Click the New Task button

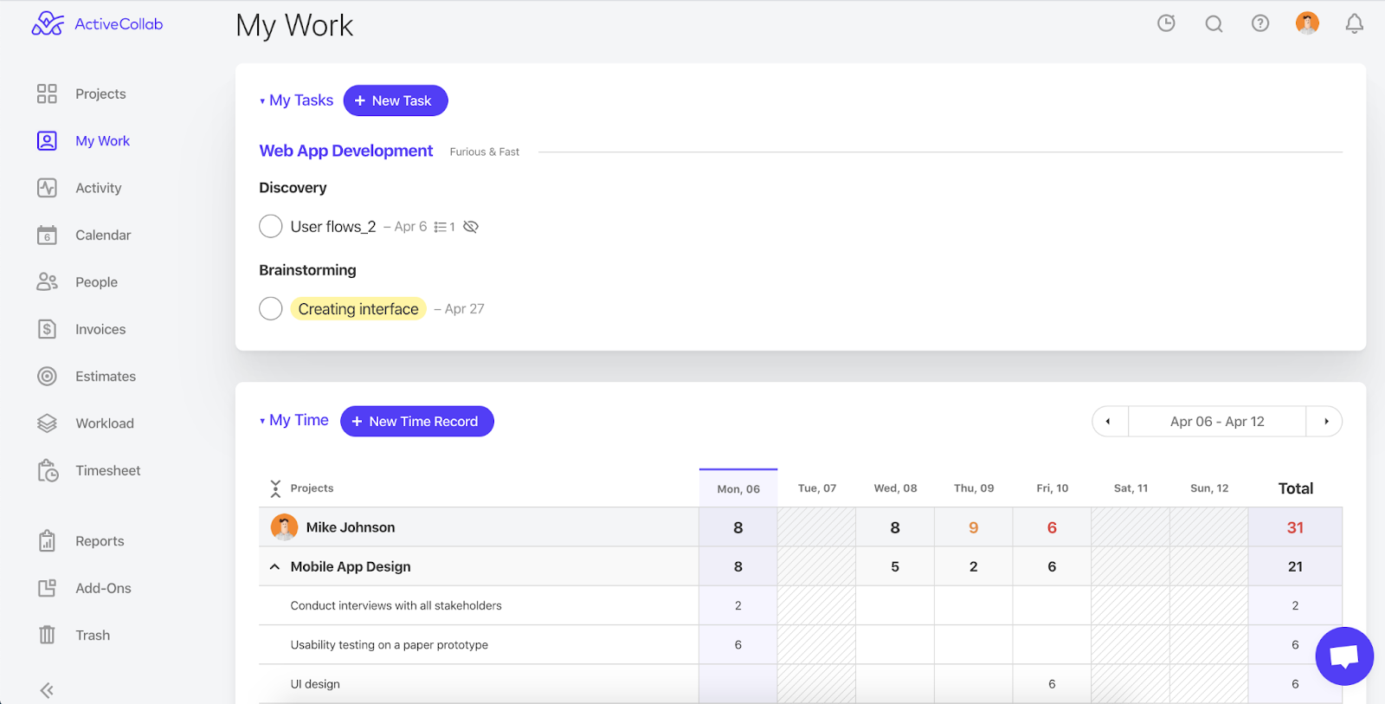coord(396,100)
